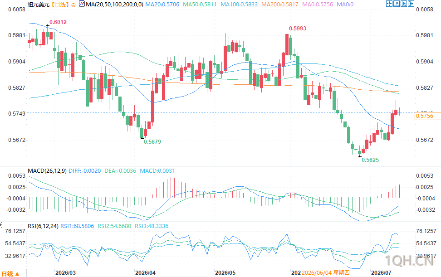Click the orange circled-plus icon beside 日线
The width and height of the screenshot is (441, 277).
(x=73, y=5)
